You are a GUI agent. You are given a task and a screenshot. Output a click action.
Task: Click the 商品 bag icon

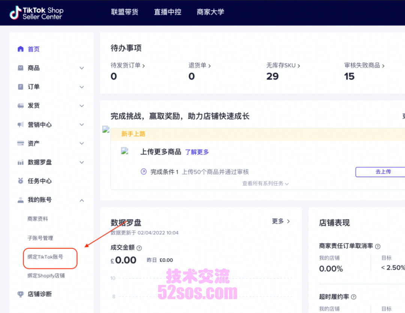pos(21,68)
